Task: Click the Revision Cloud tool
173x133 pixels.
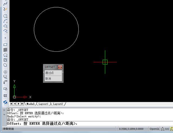Action: [5, 65]
